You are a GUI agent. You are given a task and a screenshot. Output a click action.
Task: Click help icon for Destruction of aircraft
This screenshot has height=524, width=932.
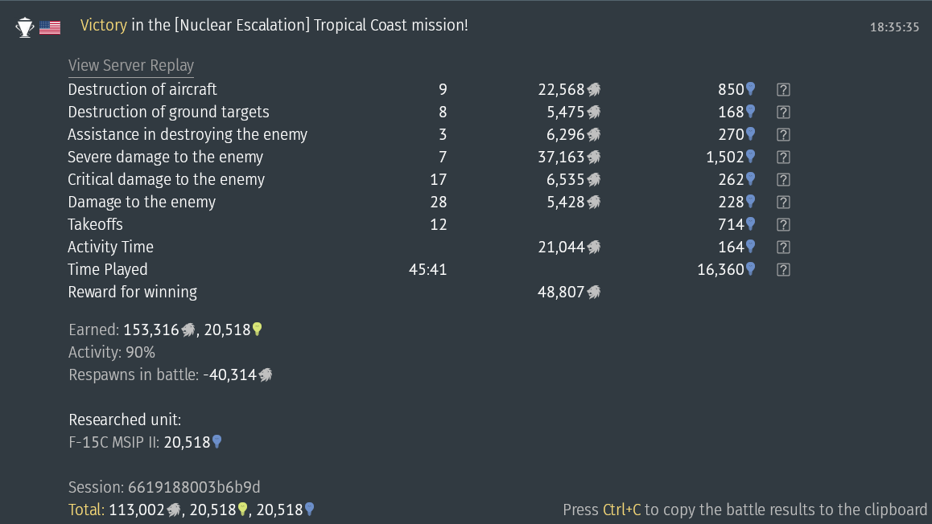pos(783,90)
